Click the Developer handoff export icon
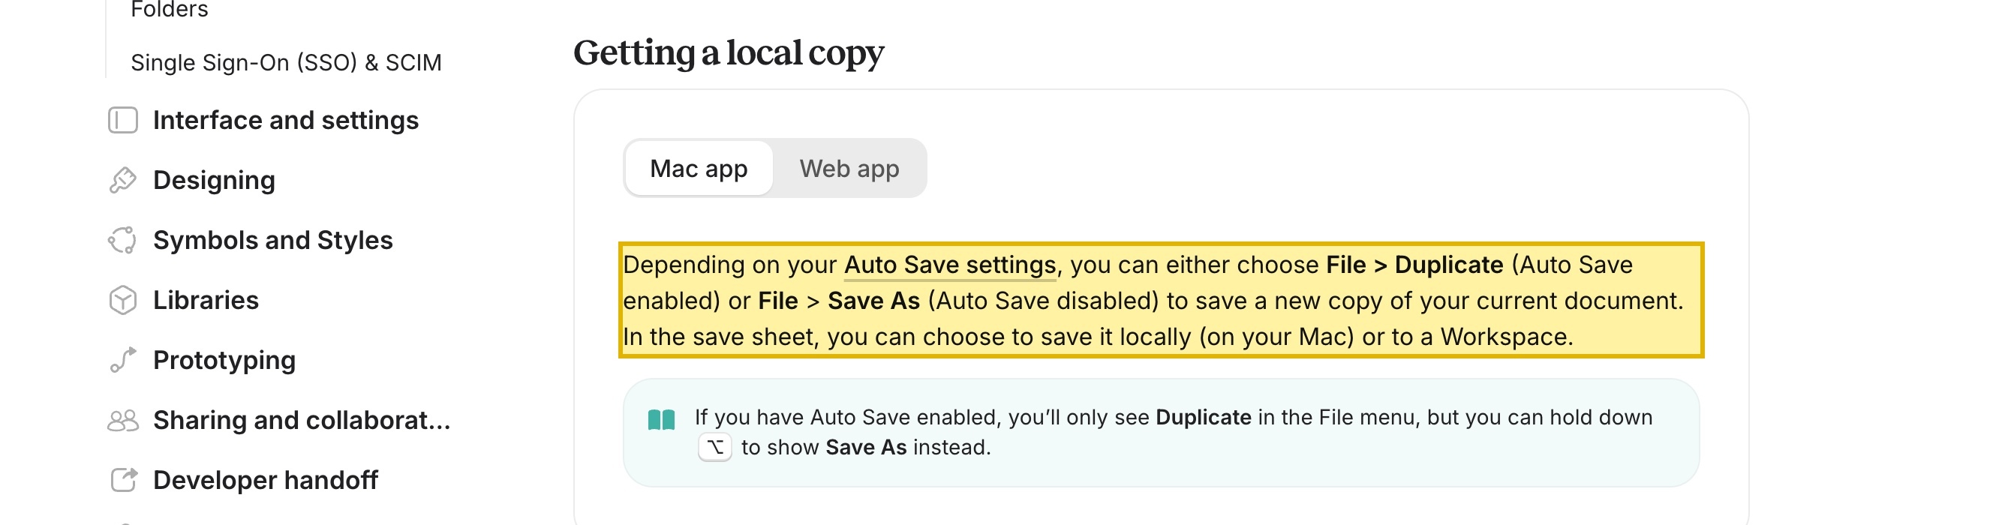 (x=123, y=480)
